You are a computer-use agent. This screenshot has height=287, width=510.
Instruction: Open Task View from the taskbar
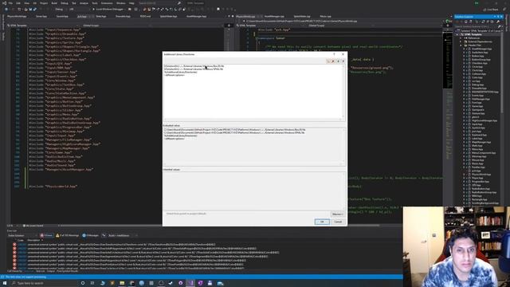pyautogui.click(x=92, y=283)
